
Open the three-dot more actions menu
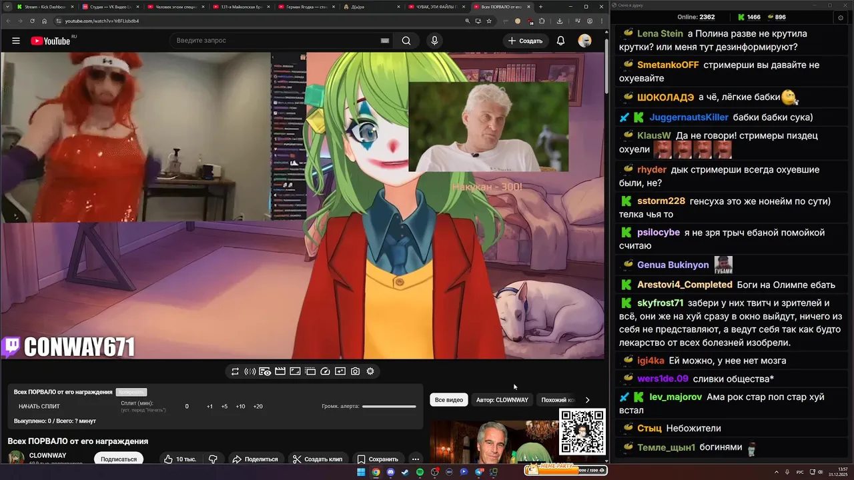415,459
